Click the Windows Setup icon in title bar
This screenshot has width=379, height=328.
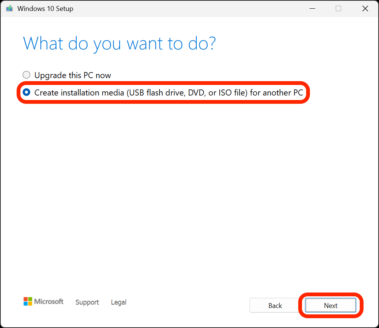click(x=8, y=8)
